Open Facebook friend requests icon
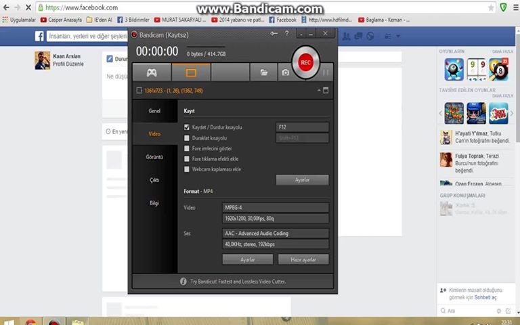This screenshot has height=325, width=520. click(x=346, y=36)
